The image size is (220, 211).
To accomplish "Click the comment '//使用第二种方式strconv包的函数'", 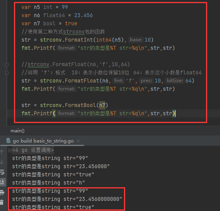I will (x=63, y=32).
